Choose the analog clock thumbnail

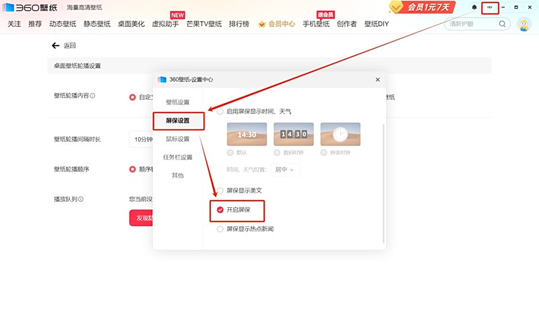tap(340, 134)
